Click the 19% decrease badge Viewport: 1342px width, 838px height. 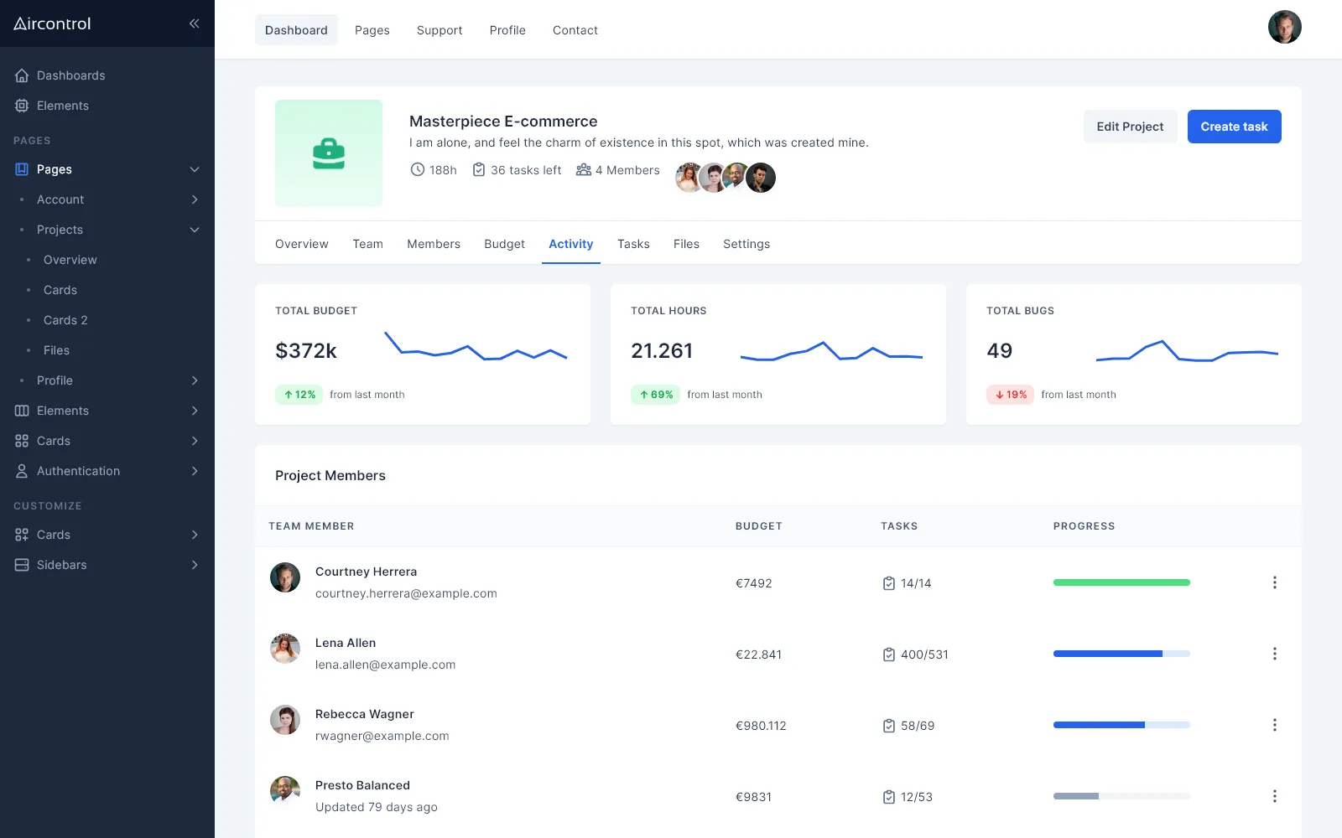(x=1010, y=395)
